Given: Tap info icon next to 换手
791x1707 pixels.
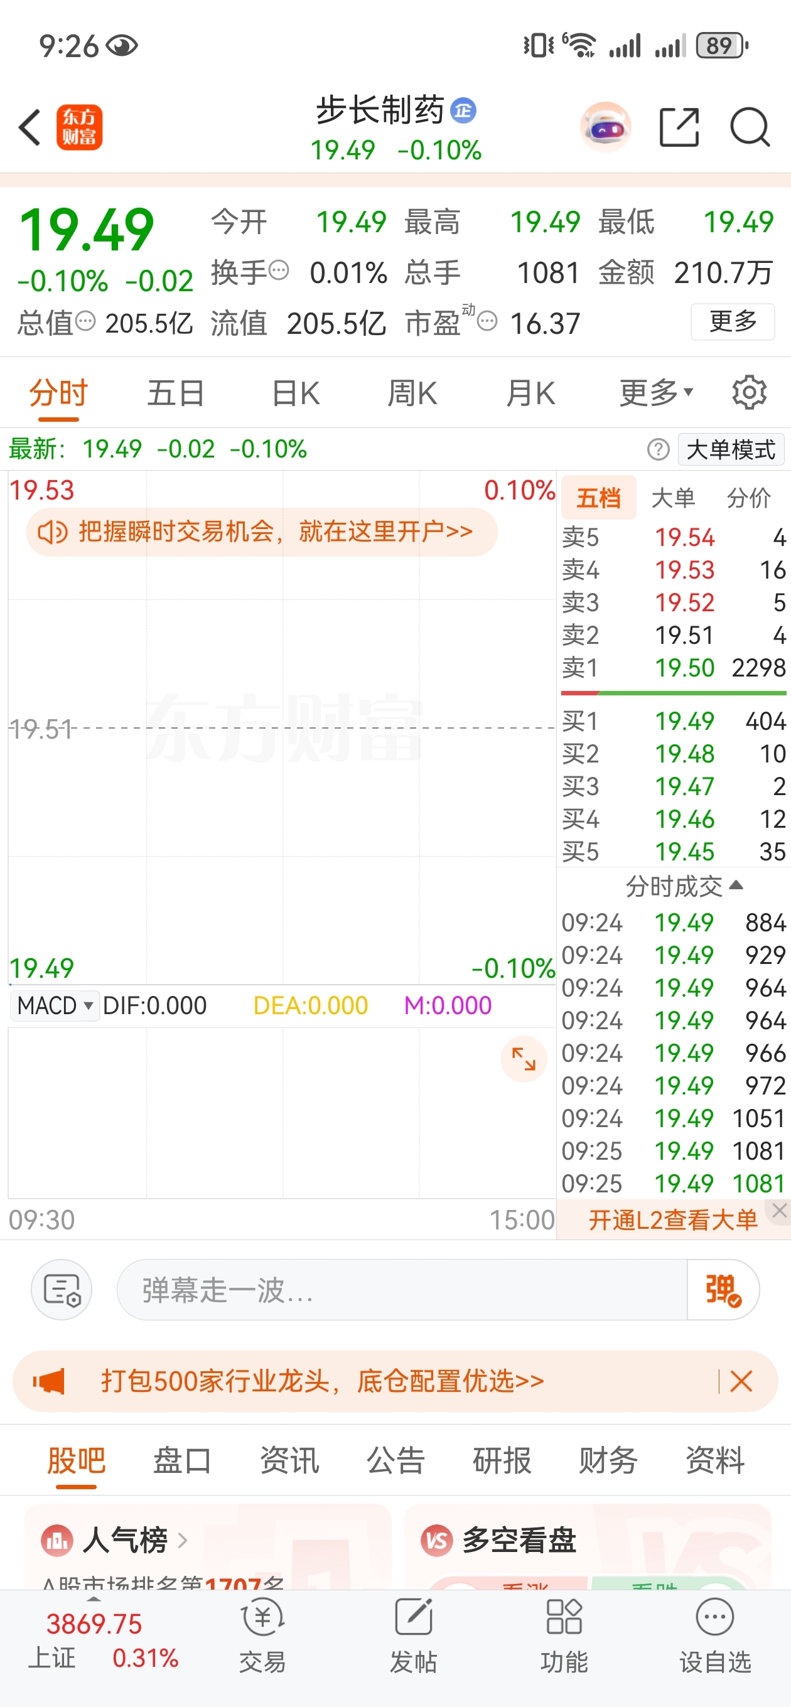Looking at the screenshot, I should (x=280, y=270).
